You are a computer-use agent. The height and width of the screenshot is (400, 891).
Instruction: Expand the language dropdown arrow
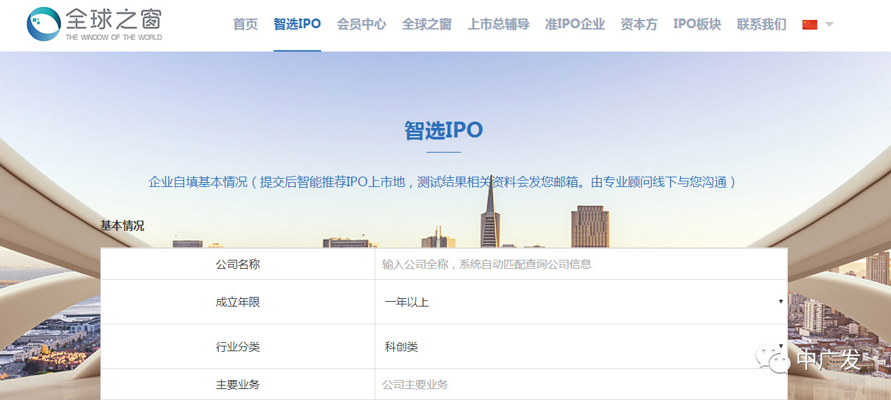click(x=829, y=25)
